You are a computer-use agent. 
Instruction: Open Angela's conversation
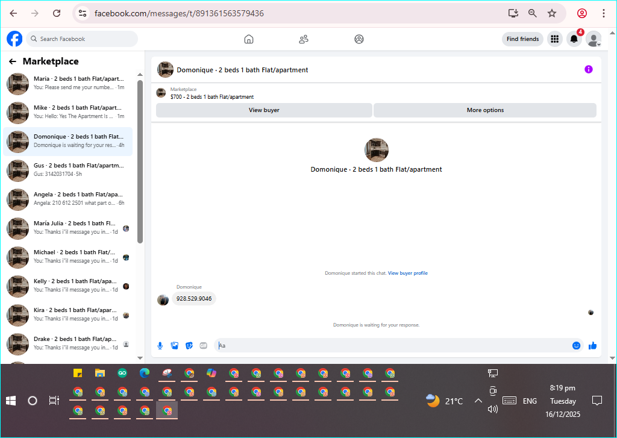pos(67,199)
